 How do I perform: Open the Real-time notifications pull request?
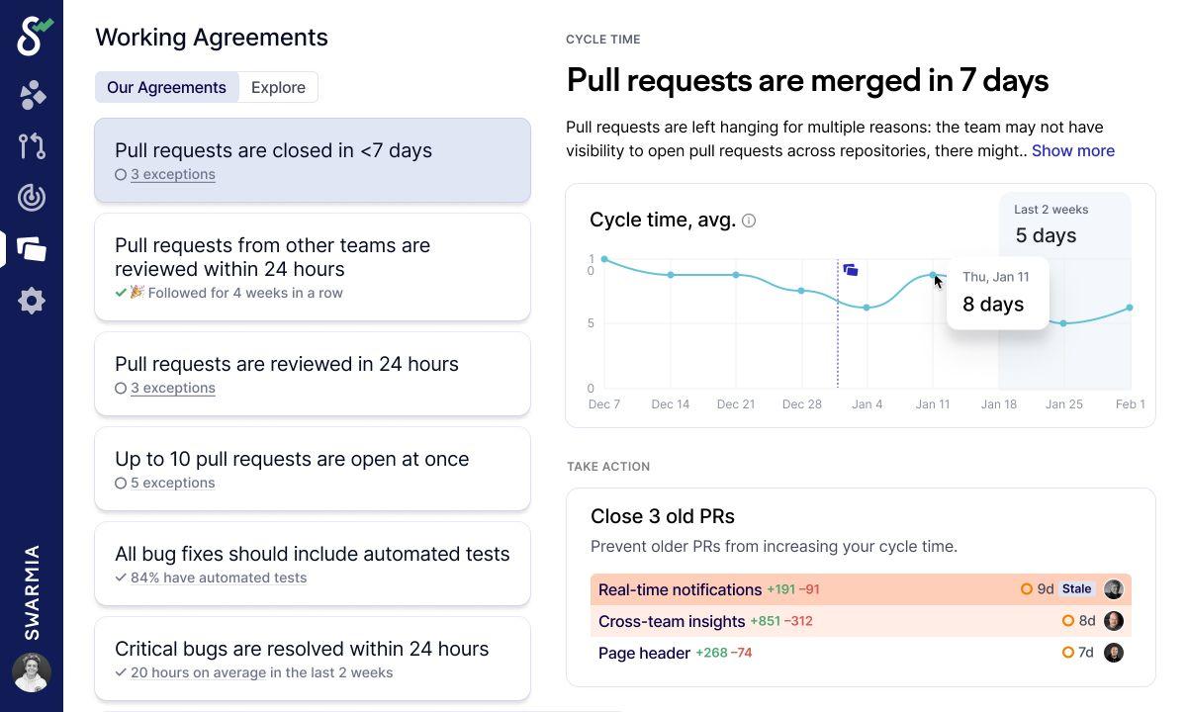pyautogui.click(x=680, y=589)
